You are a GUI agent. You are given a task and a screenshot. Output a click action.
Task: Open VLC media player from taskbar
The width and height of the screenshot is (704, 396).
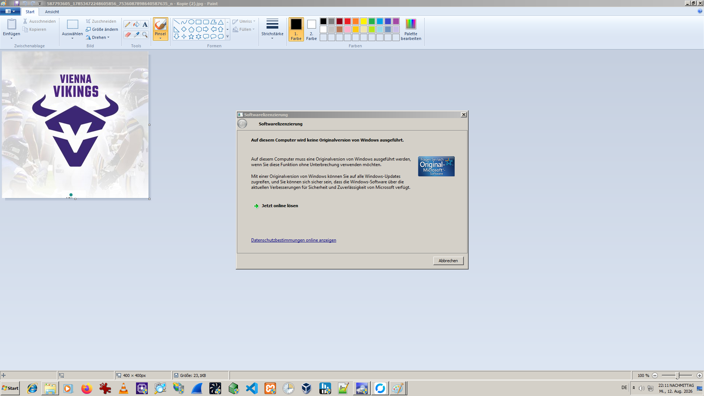click(124, 388)
